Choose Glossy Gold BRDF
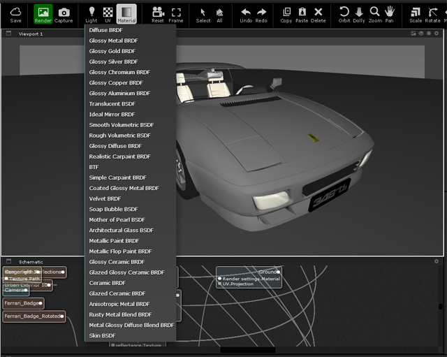The width and height of the screenshot is (447, 357). 131,51
